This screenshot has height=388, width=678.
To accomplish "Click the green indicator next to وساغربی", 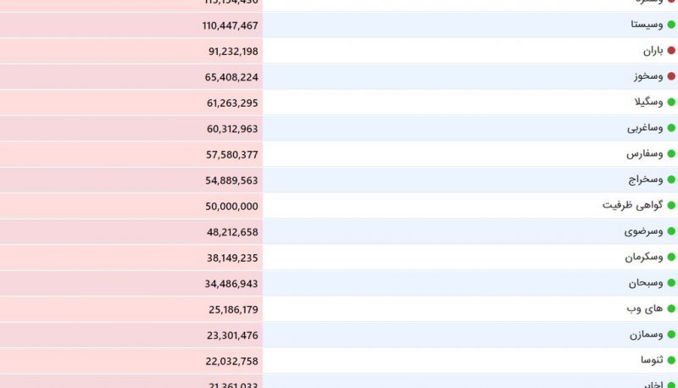I will (x=671, y=128).
